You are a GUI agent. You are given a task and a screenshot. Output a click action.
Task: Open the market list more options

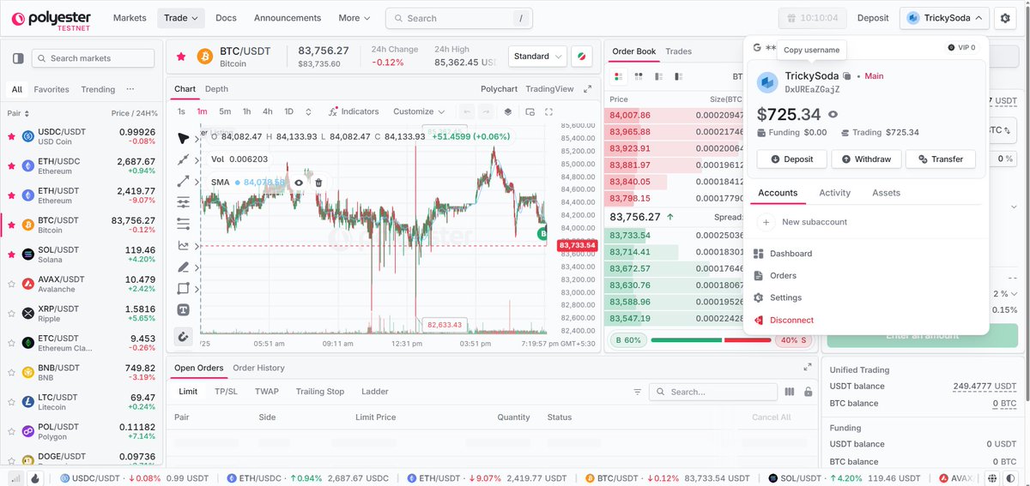coord(130,89)
